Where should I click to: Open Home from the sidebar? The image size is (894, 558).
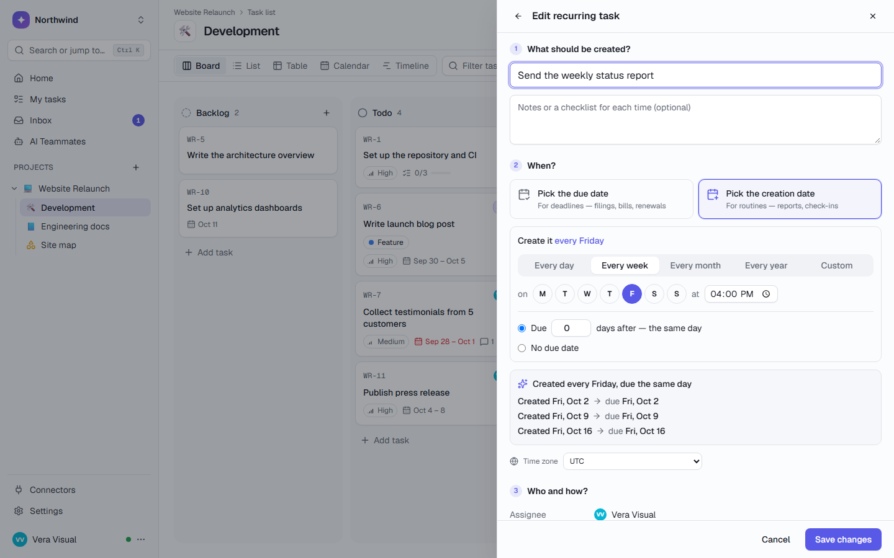click(79, 78)
